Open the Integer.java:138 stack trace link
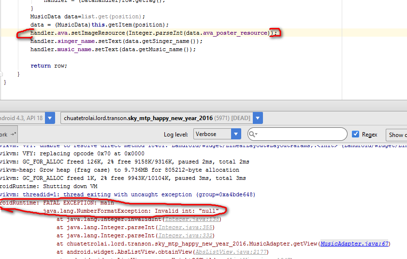The width and height of the screenshot is (407, 259). pos(189,219)
